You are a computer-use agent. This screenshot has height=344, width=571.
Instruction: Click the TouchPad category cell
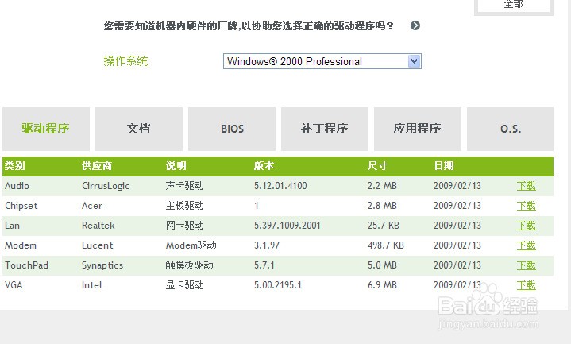(26, 265)
